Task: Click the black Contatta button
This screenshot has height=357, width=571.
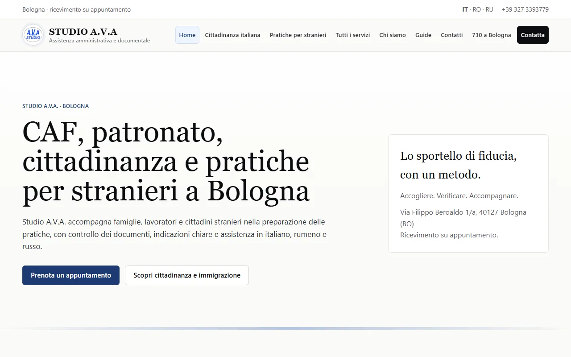Action: click(533, 35)
